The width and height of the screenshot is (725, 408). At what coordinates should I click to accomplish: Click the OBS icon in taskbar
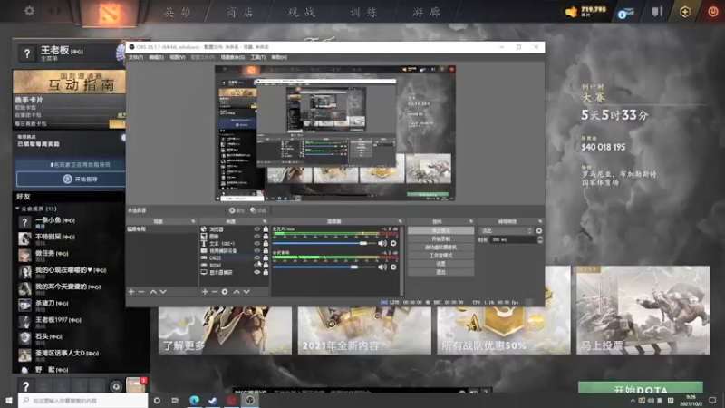pos(250,400)
